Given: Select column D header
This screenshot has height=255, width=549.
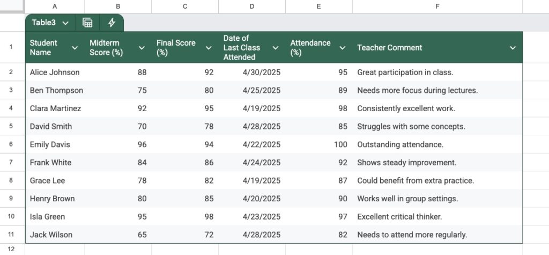Looking at the screenshot, I should click(252, 6).
